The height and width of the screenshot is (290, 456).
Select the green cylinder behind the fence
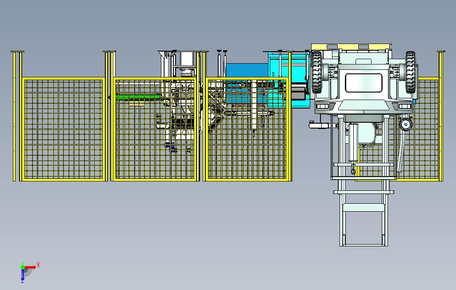click(138, 97)
